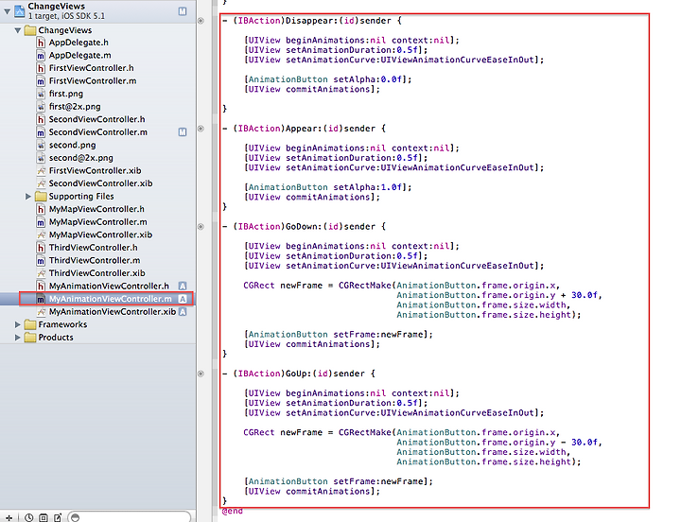Open SecondViewController.xib
This screenshot has width=681, height=522.
[100, 183]
